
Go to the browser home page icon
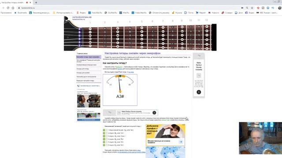tap(13, 8)
